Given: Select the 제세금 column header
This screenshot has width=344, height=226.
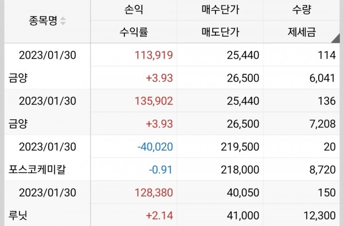Looking at the screenshot, I should [x=302, y=32].
